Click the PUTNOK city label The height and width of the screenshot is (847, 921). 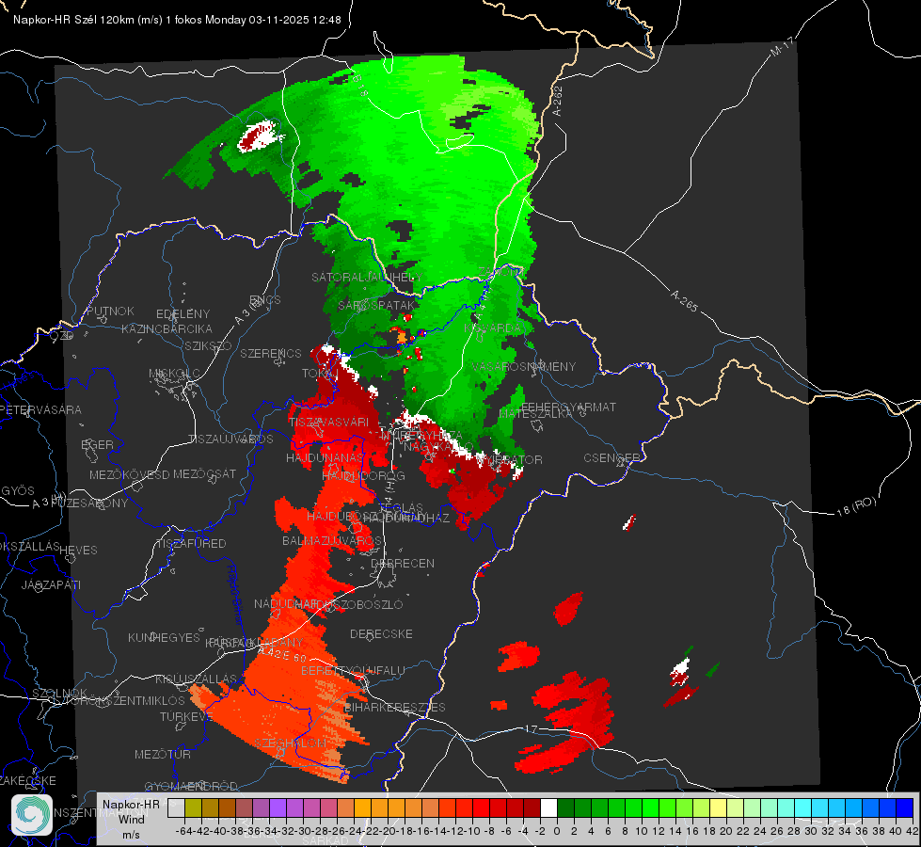110,311
